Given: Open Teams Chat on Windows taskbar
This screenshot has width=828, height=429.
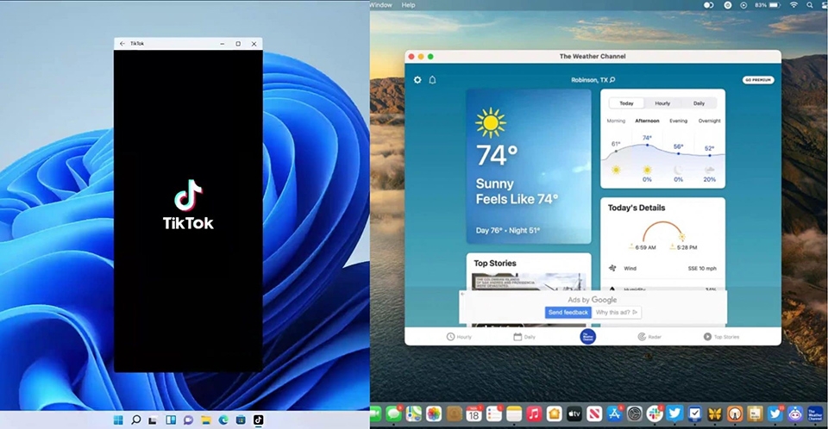Looking at the screenshot, I should (x=188, y=420).
